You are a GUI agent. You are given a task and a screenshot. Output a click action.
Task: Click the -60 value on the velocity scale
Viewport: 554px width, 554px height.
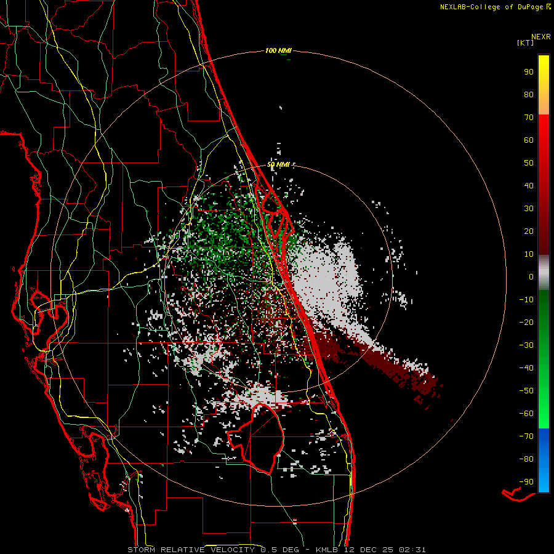tap(526, 414)
